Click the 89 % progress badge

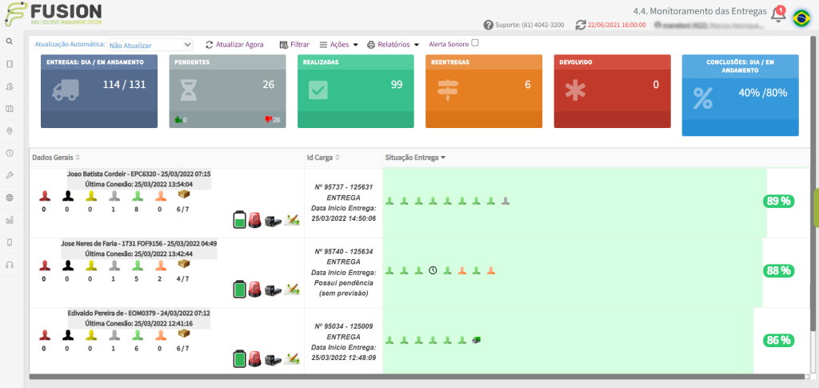pos(778,201)
